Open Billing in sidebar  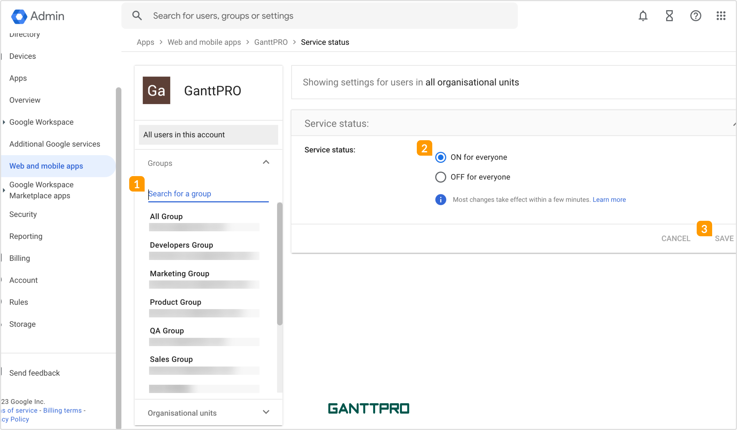pyautogui.click(x=20, y=258)
